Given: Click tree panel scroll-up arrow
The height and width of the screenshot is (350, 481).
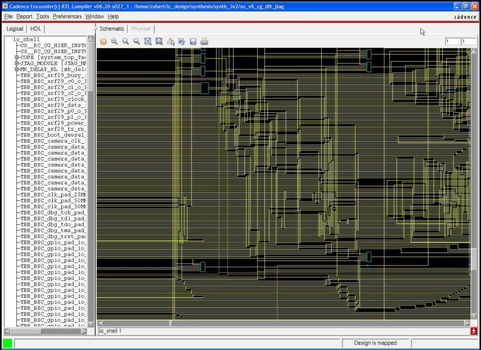Looking at the screenshot, I should [x=91, y=39].
